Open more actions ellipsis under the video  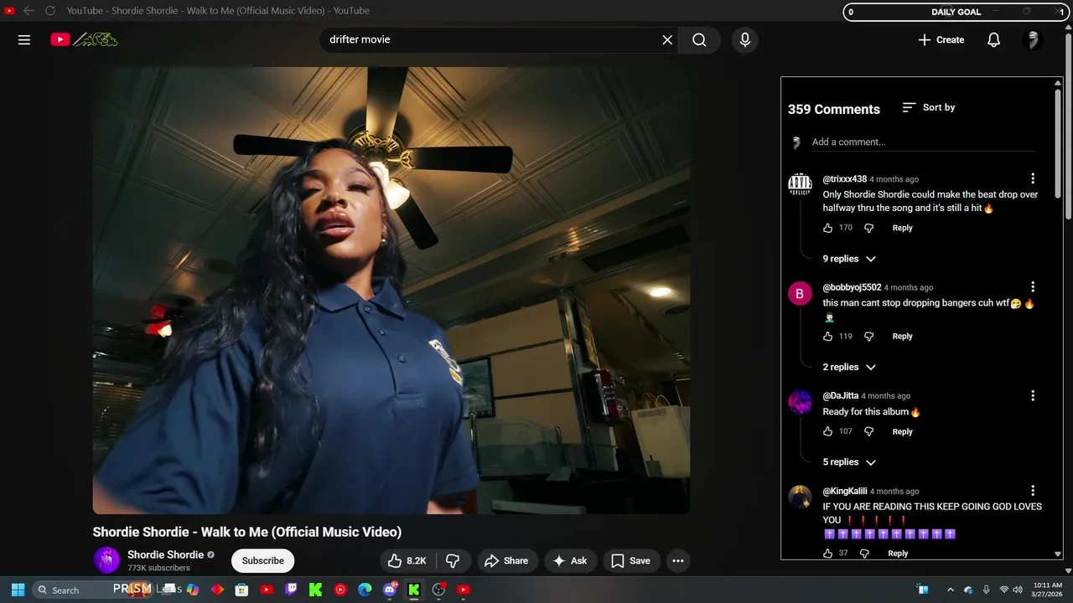click(x=677, y=561)
